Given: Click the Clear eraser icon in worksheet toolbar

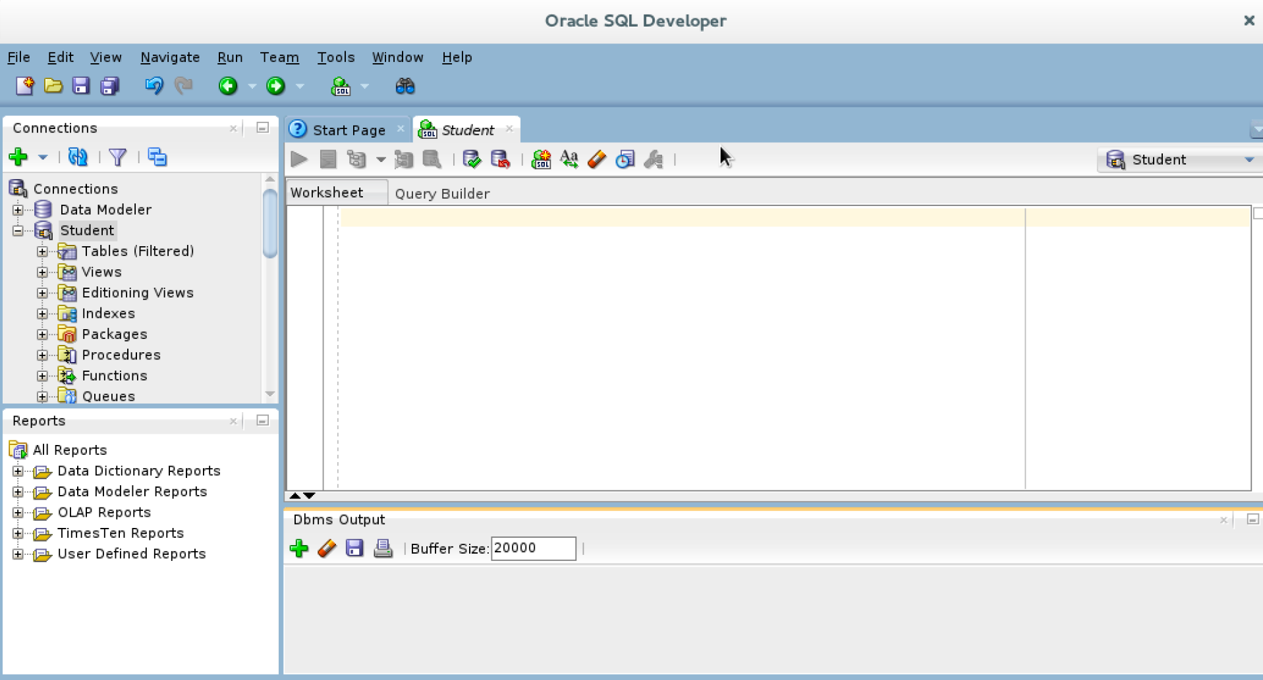Looking at the screenshot, I should [597, 159].
